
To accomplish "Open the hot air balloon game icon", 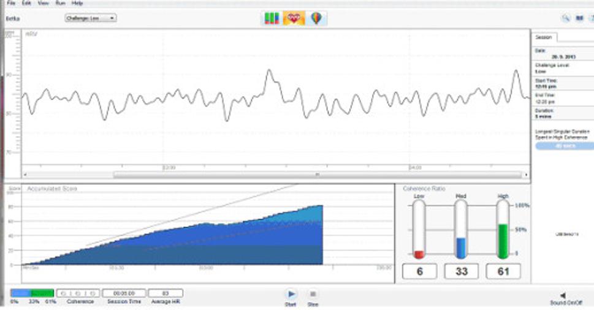I will coord(316,18).
